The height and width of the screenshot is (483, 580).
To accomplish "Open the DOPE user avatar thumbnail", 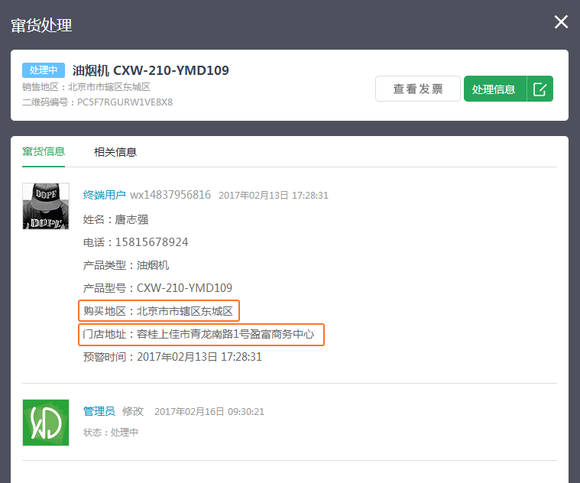I will click(x=46, y=206).
